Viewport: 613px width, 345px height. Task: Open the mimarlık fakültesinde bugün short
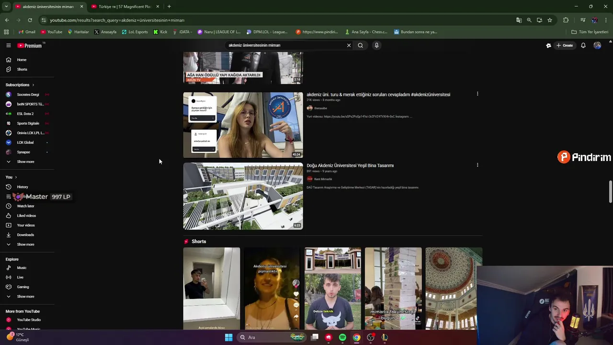393,288
